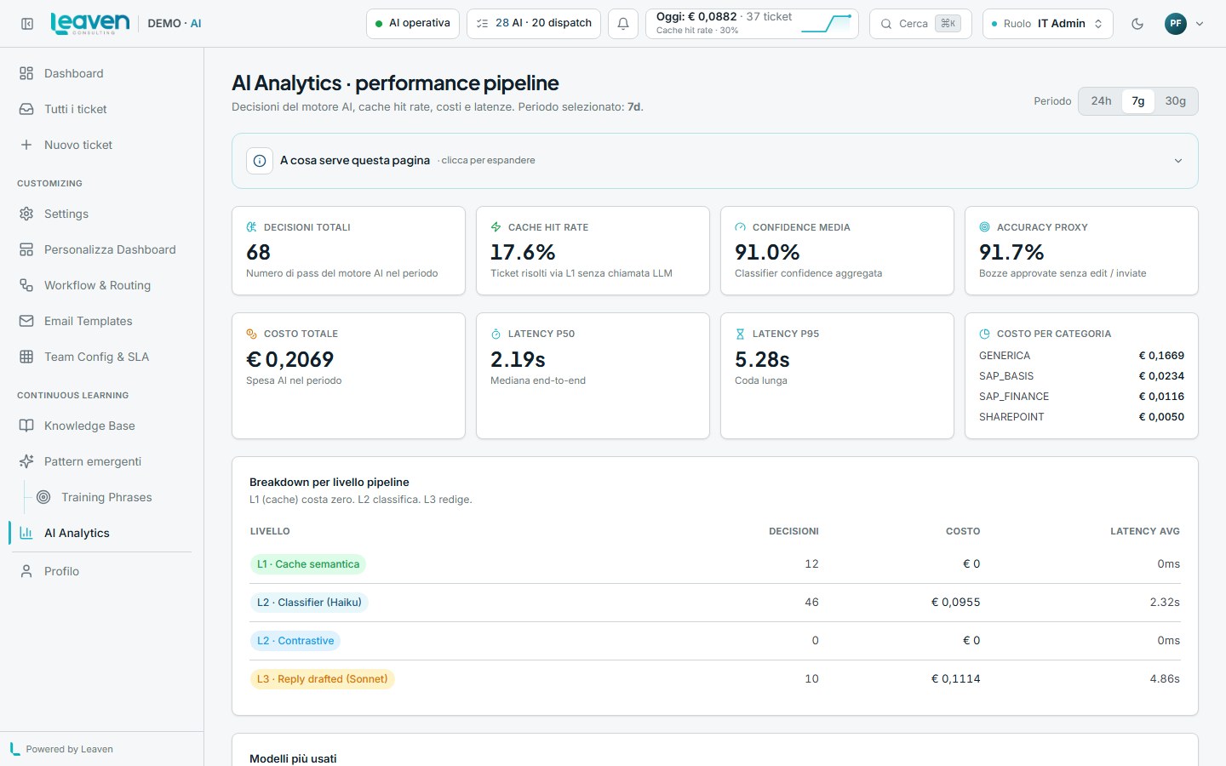The image size is (1226, 766).
Task: Click the plus icon for Nuovo ticket
Action: pos(26,145)
